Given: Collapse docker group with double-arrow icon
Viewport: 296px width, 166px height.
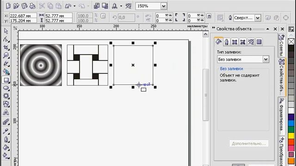Looking at the screenshot, I should (x=214, y=28).
